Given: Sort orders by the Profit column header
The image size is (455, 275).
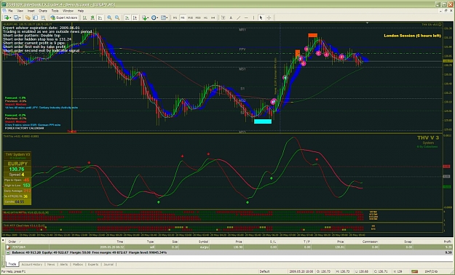Looking at the screenshot, I should pos(433,242).
